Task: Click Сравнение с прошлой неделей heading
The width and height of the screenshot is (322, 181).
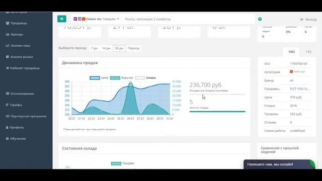Action: 280,150
